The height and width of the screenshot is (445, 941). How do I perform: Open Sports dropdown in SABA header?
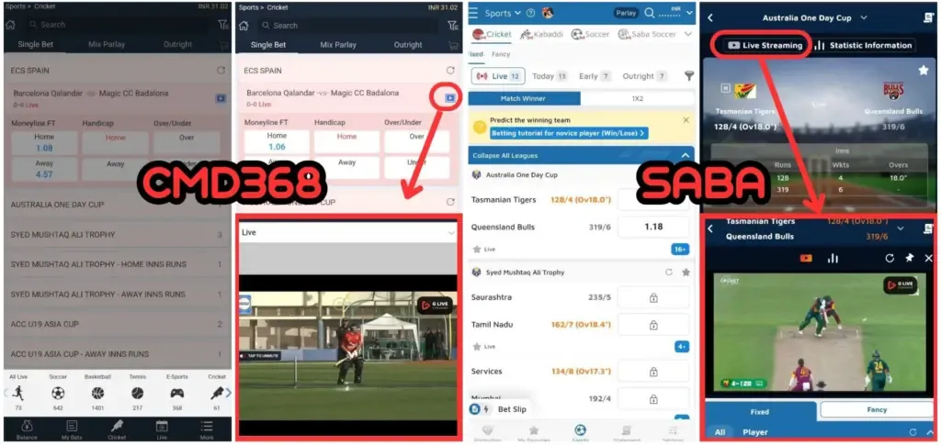503,13
